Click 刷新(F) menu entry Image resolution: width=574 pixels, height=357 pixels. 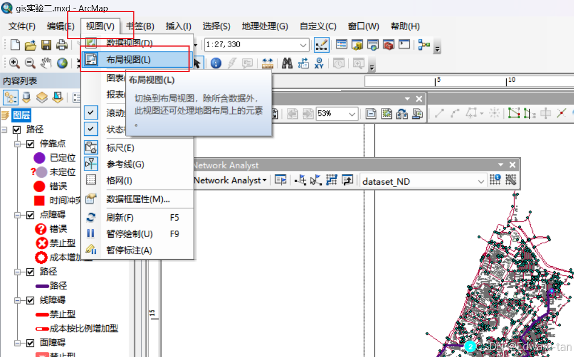pyautogui.click(x=138, y=218)
